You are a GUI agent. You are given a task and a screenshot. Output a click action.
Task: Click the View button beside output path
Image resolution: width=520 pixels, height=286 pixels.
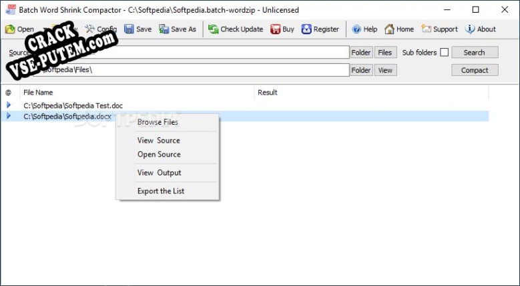(x=385, y=70)
